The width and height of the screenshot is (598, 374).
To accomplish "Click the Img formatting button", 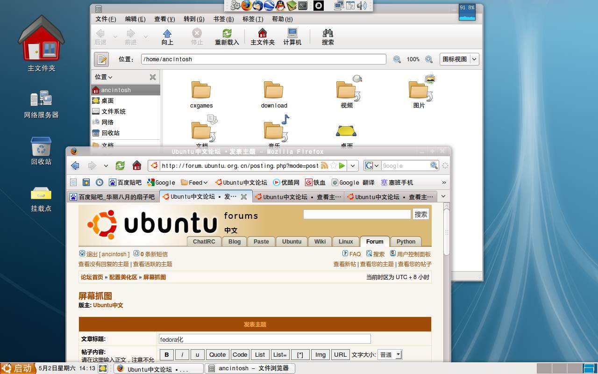I will tap(320, 354).
